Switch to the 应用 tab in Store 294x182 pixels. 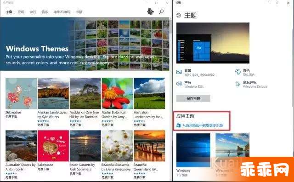21,12
